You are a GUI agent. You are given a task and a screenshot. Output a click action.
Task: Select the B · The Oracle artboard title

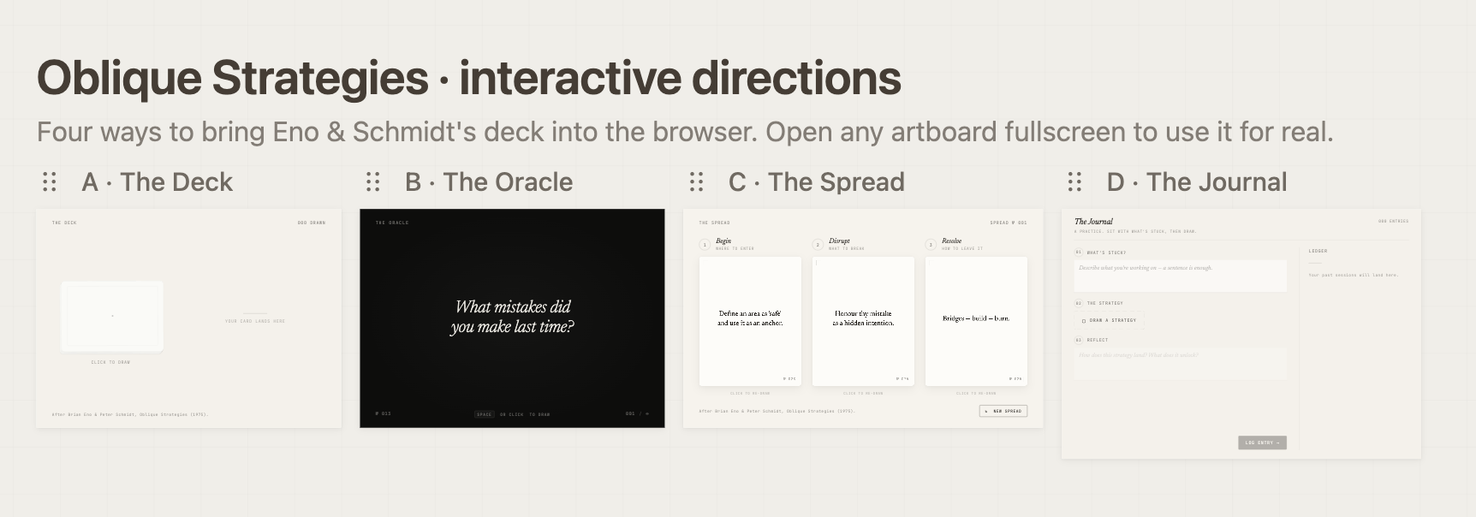coord(489,181)
